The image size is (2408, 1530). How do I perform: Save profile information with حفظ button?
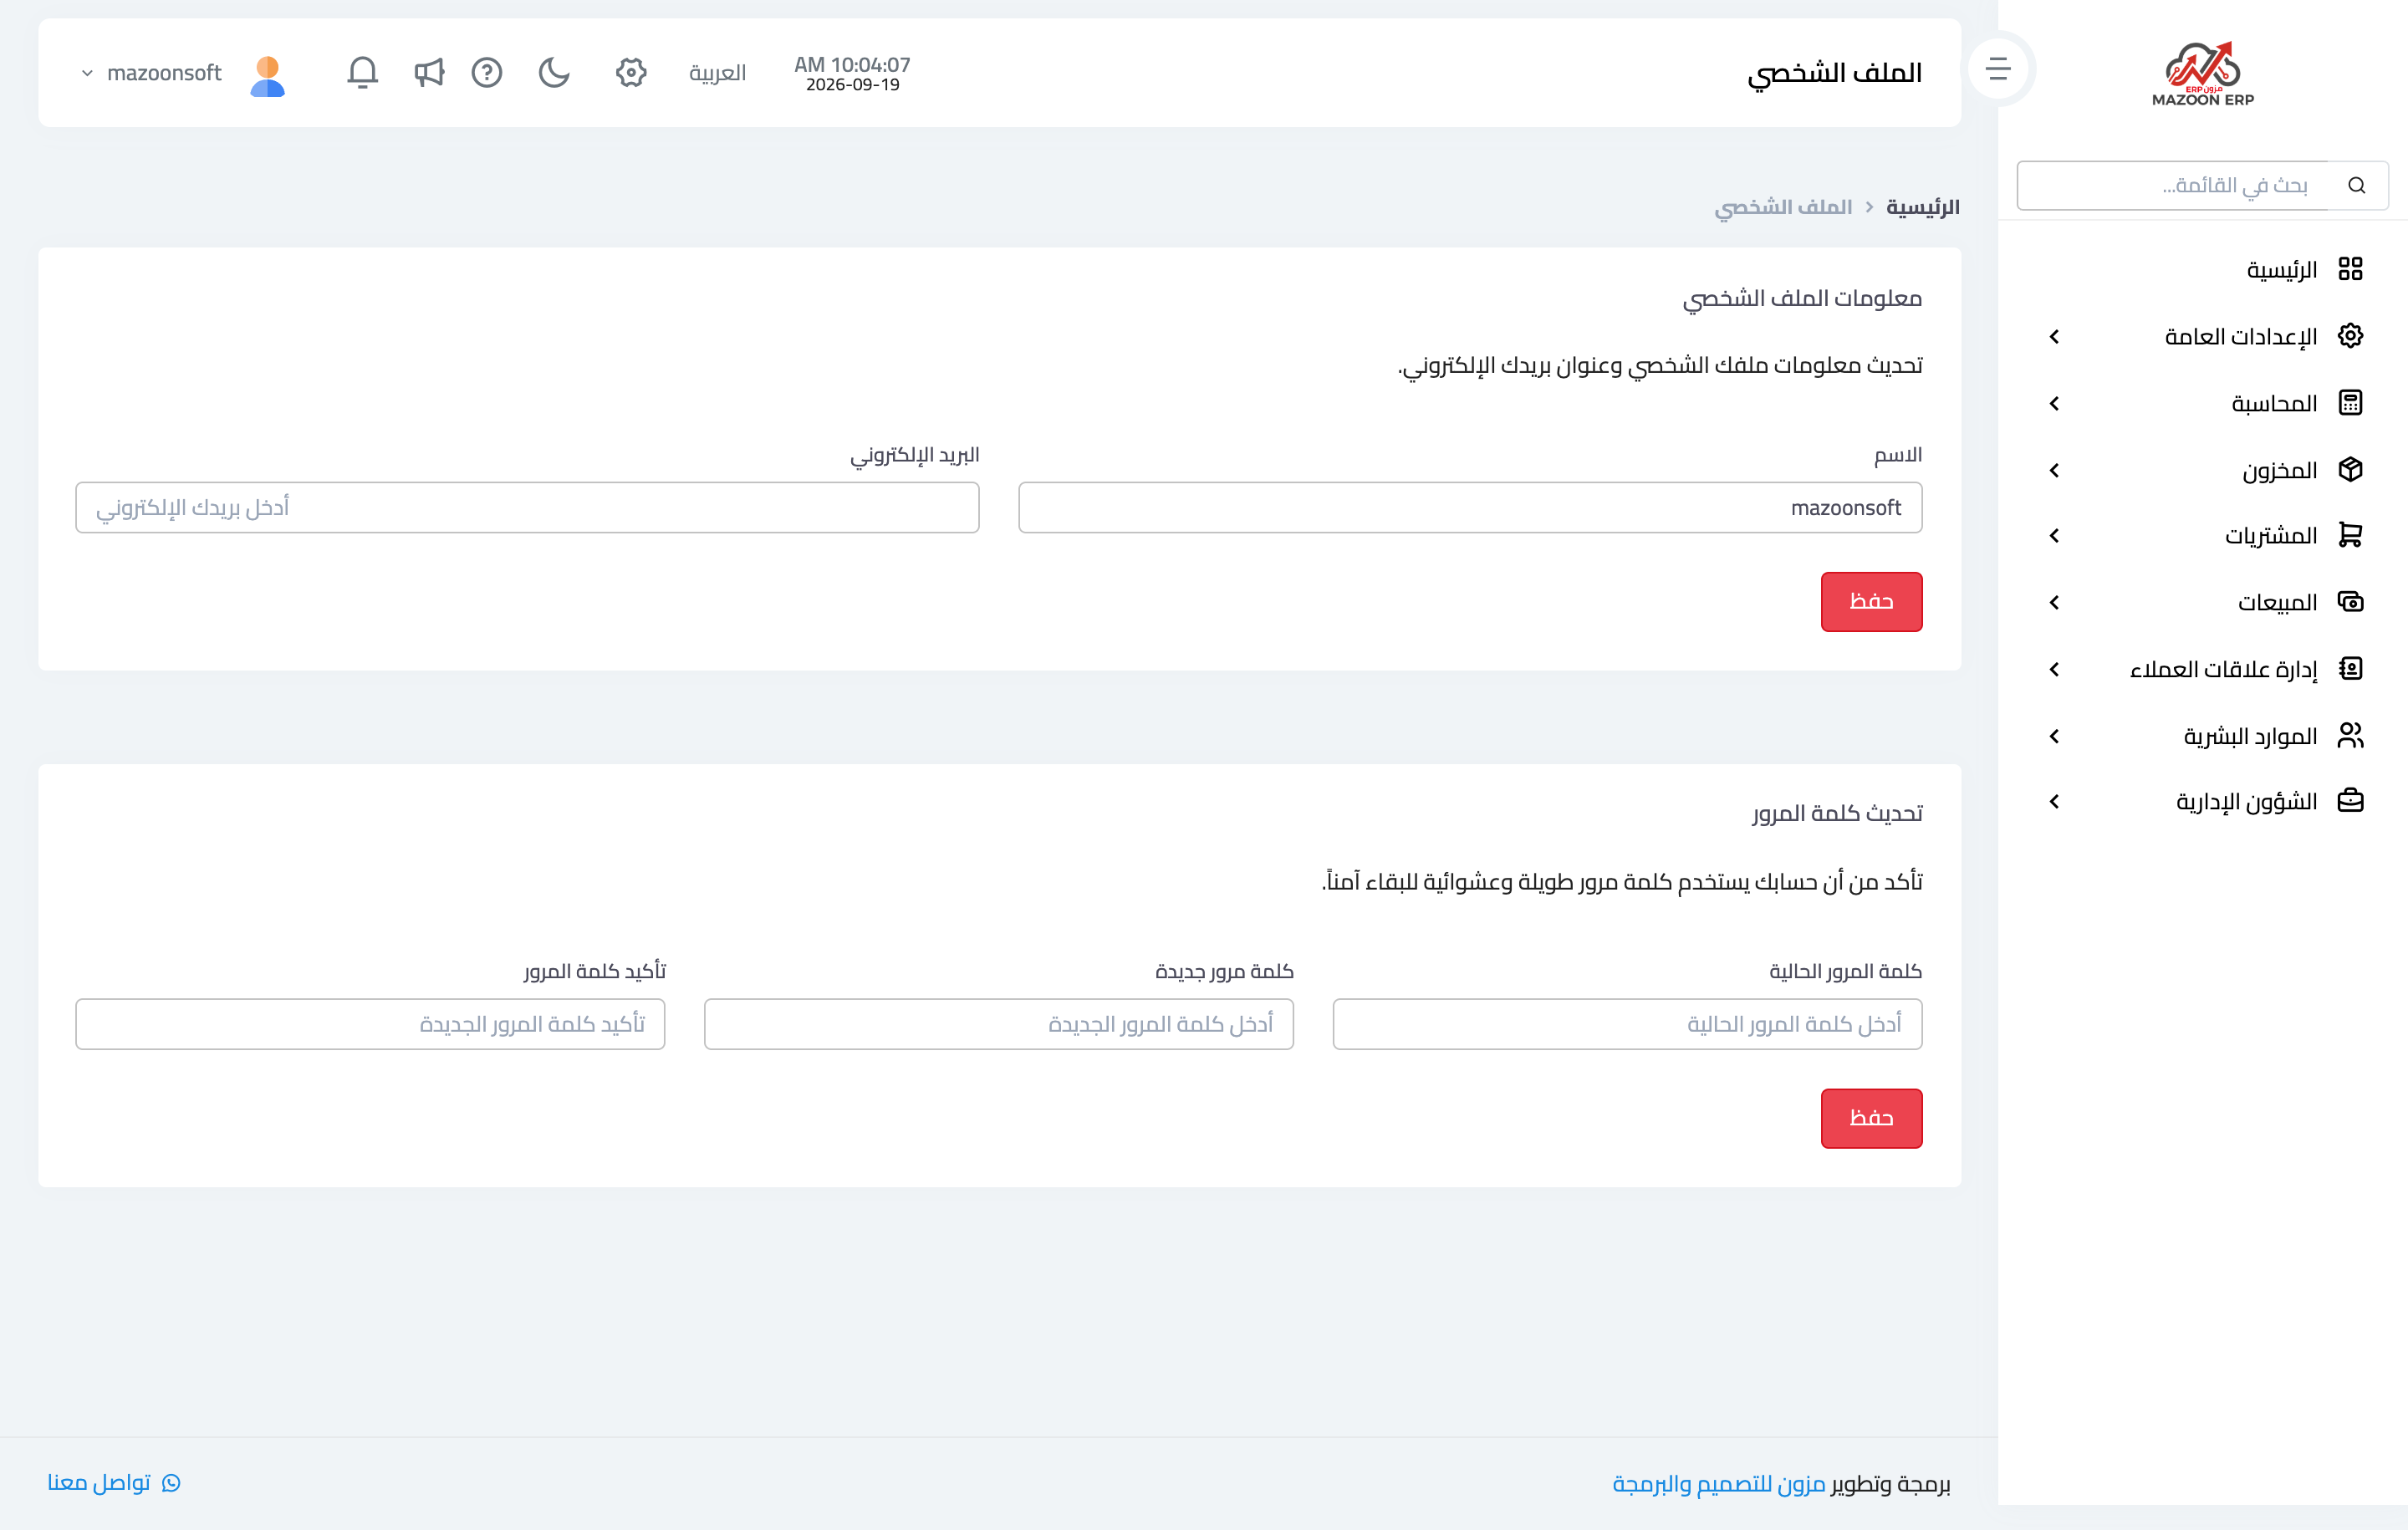coord(1871,601)
